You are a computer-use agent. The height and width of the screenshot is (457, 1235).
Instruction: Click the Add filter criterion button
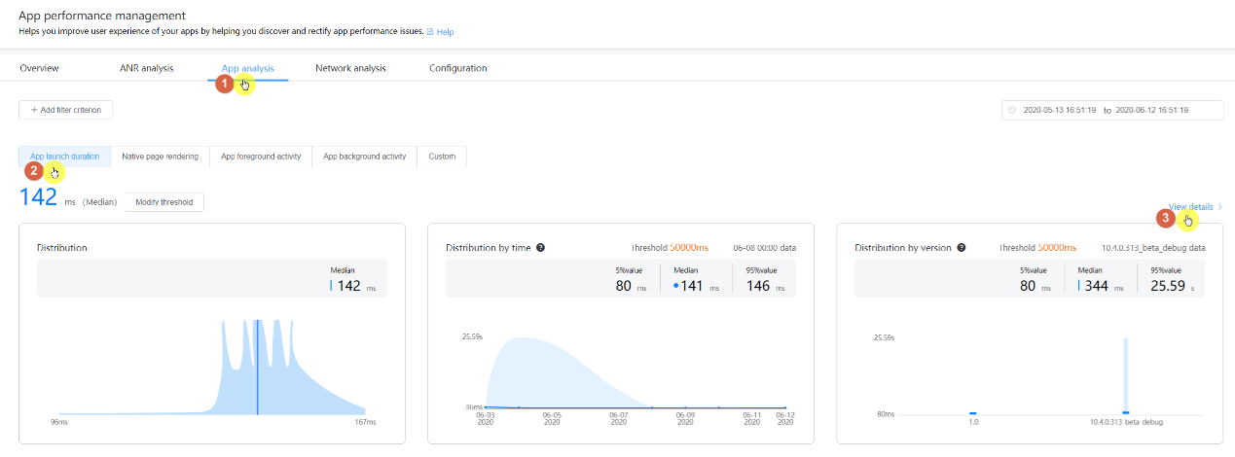(x=66, y=110)
